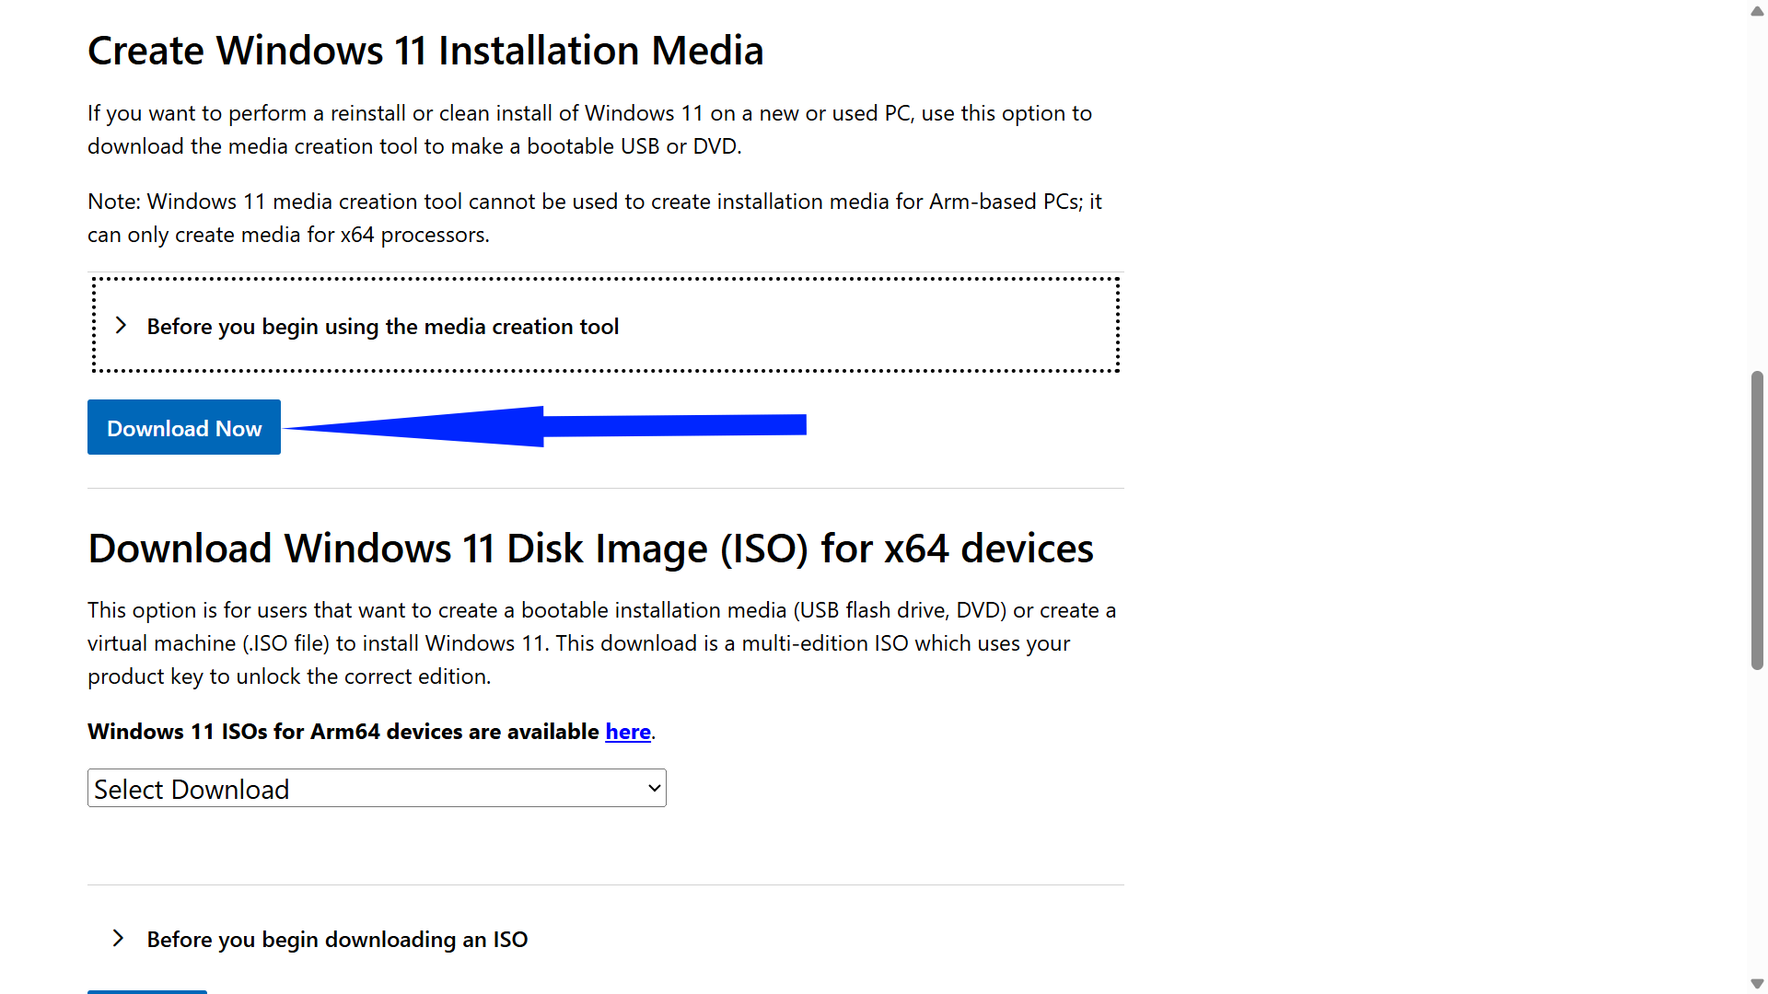Viewport: 1768px width, 994px height.
Task: Open the here hyperlink for Arm64 ISOs
Action: (x=628, y=731)
